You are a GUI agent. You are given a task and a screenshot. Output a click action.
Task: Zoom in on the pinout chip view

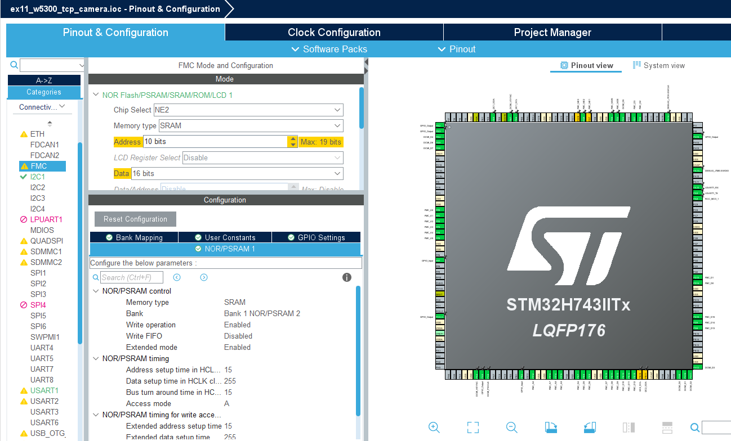click(434, 427)
